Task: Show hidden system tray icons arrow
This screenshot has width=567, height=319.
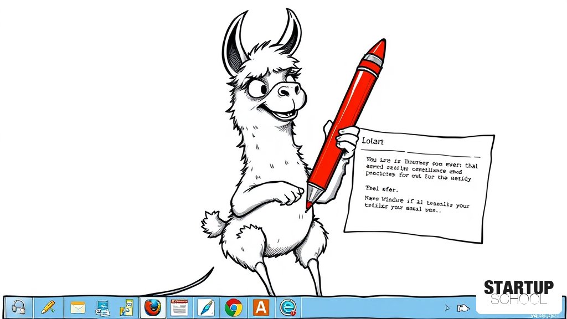Action: [x=447, y=308]
